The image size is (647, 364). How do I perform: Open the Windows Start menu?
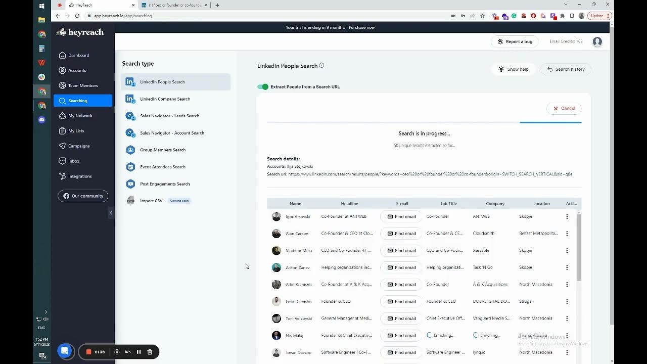[42, 6]
